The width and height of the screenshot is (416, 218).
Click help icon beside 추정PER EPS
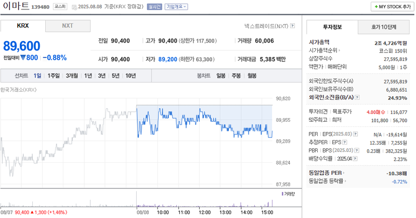coord(344,143)
